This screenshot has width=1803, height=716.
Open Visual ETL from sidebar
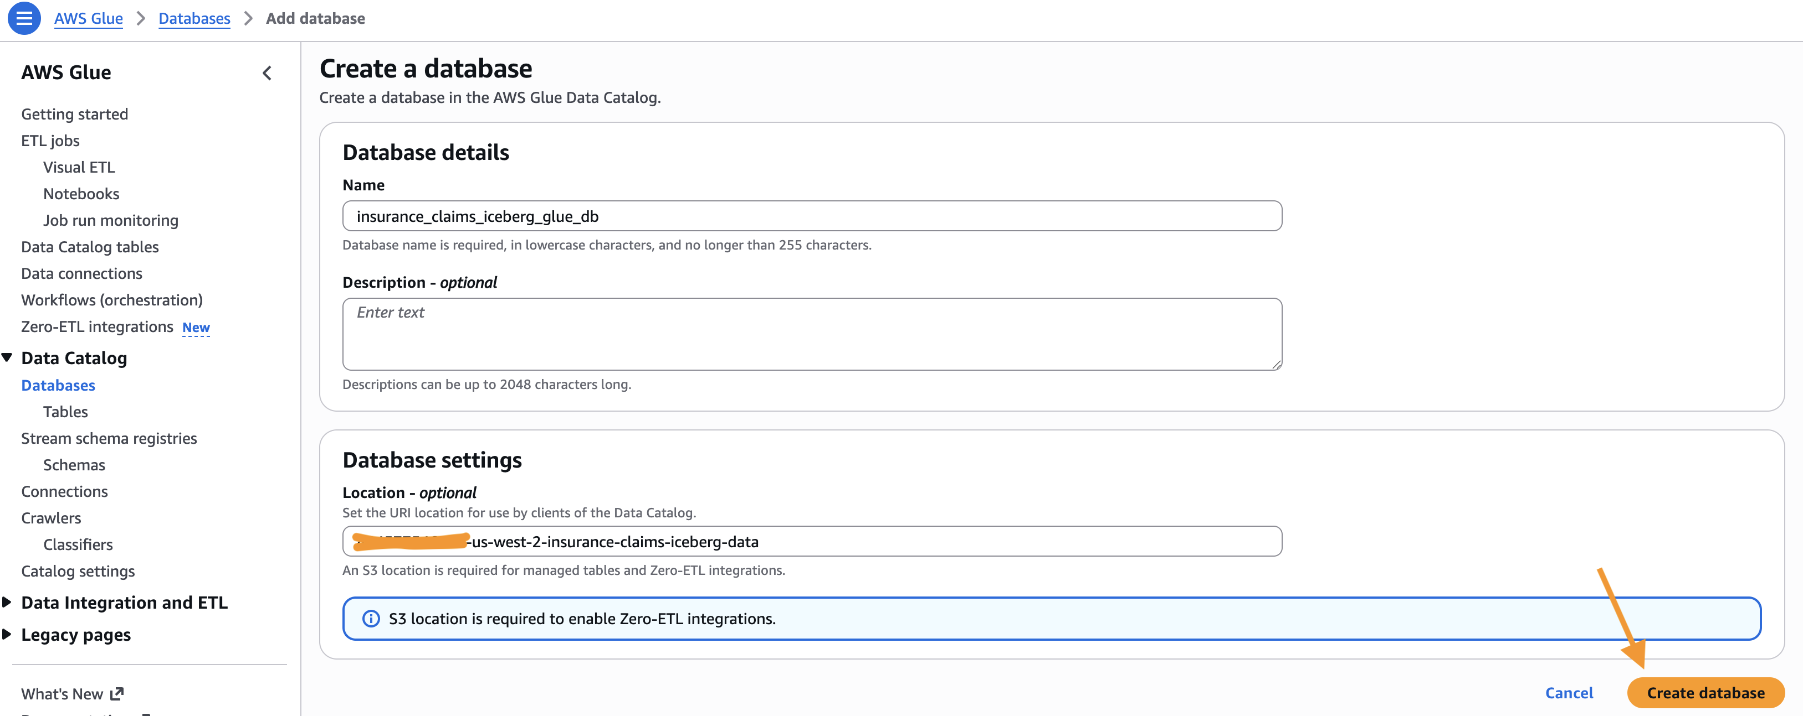coord(79,167)
